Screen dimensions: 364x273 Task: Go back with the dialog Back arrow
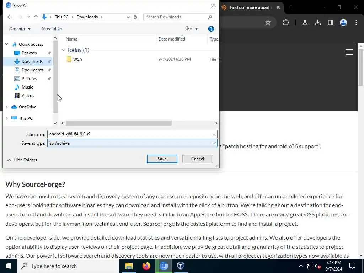[x=10, y=17]
